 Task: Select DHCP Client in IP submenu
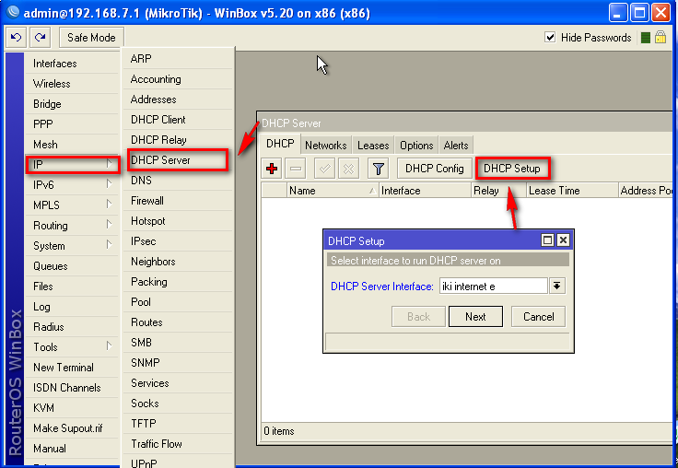[x=178, y=120]
